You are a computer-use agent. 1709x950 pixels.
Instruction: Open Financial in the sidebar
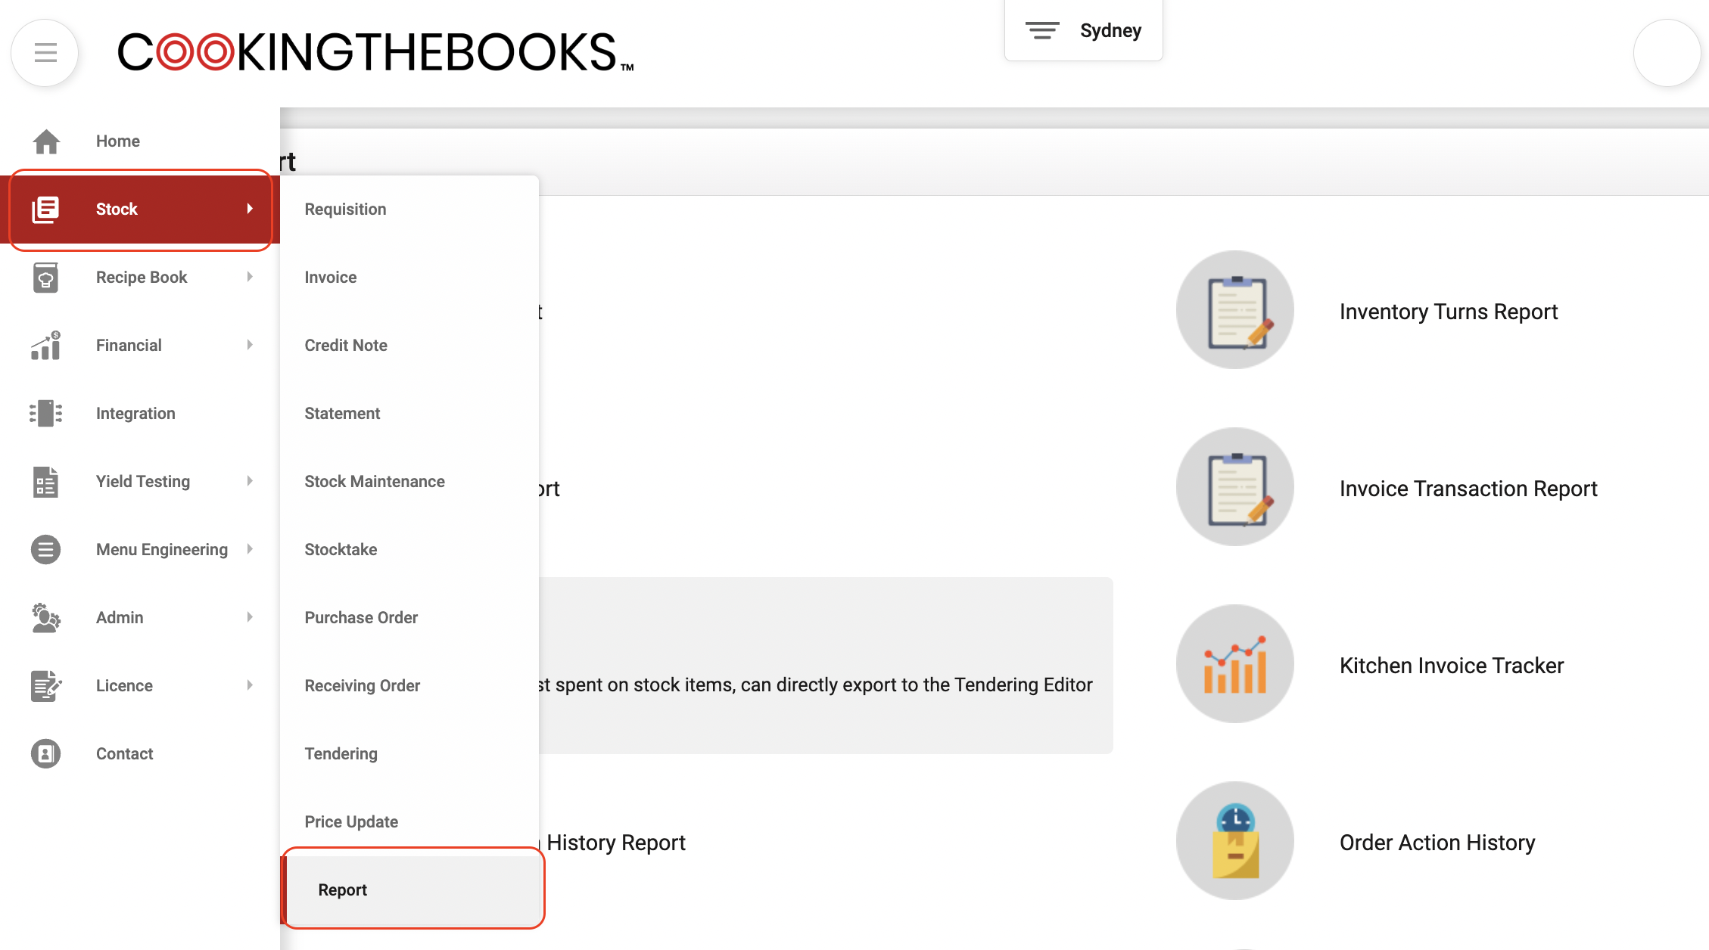(140, 346)
